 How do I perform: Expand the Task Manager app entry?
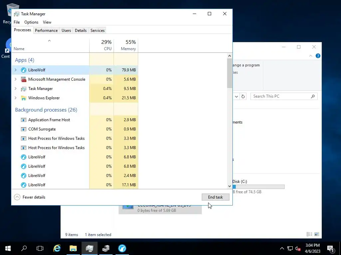[16, 88]
